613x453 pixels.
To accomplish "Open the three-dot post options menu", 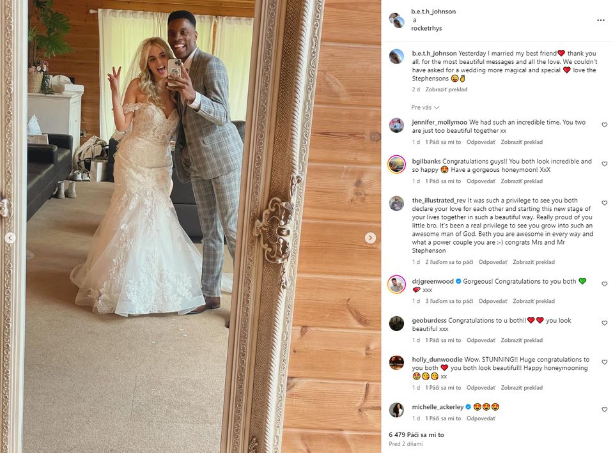I will pyautogui.click(x=600, y=20).
